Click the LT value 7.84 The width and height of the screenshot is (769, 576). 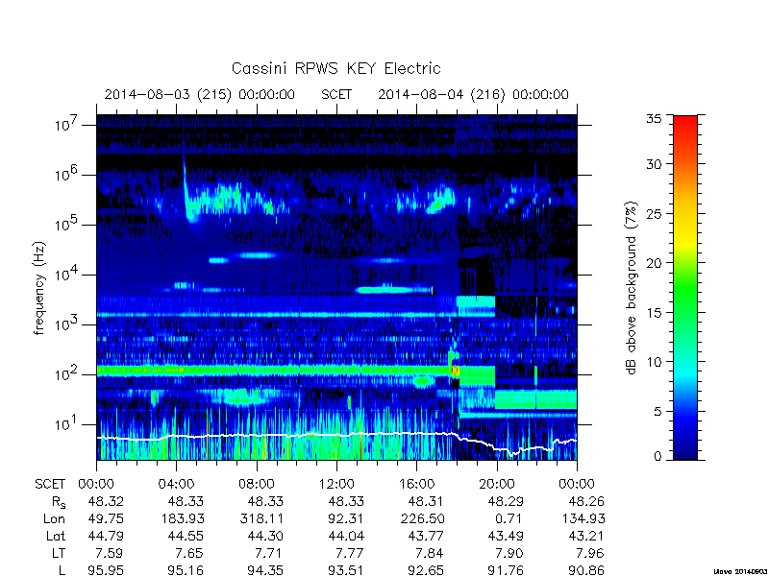(x=429, y=554)
